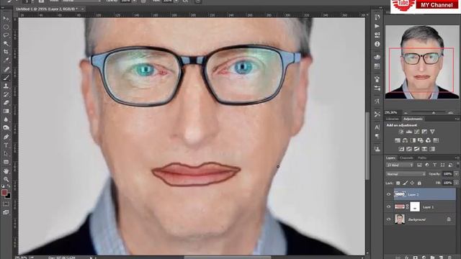Open the Adjustments panel menu
461x259 pixels.
(457, 119)
